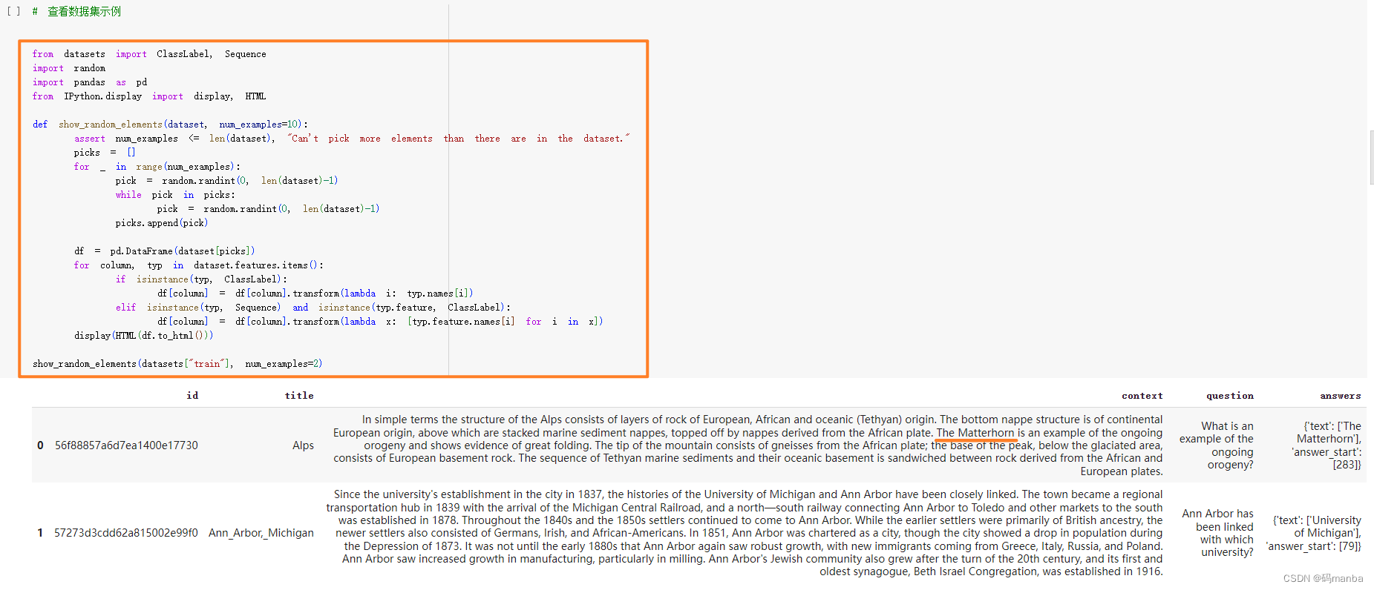Click the 'question' column header
1374x590 pixels.
(x=1229, y=396)
